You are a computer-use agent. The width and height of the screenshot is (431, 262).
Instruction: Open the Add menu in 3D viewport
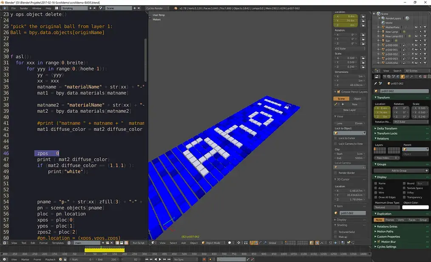[183, 243]
